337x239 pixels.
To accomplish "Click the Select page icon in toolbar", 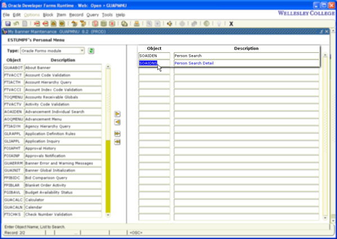I will click(x=25, y=24).
